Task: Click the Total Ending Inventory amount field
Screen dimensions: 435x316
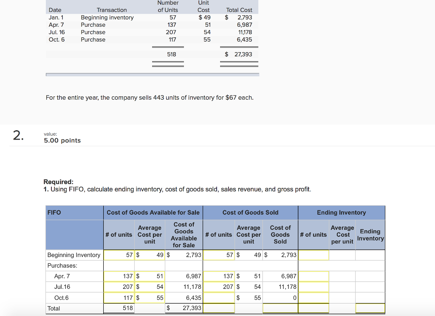Action: tap(370, 308)
